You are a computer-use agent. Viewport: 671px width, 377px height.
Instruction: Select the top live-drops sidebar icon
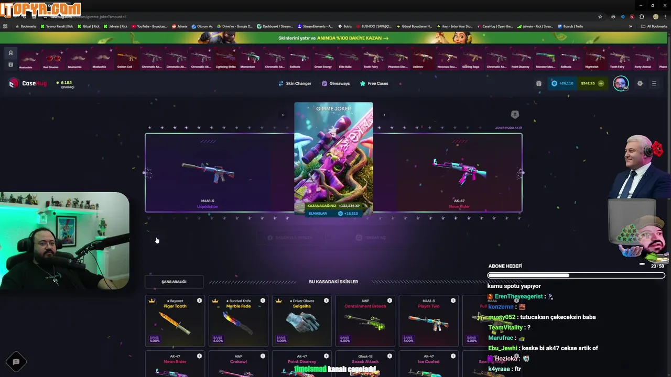click(x=10, y=53)
